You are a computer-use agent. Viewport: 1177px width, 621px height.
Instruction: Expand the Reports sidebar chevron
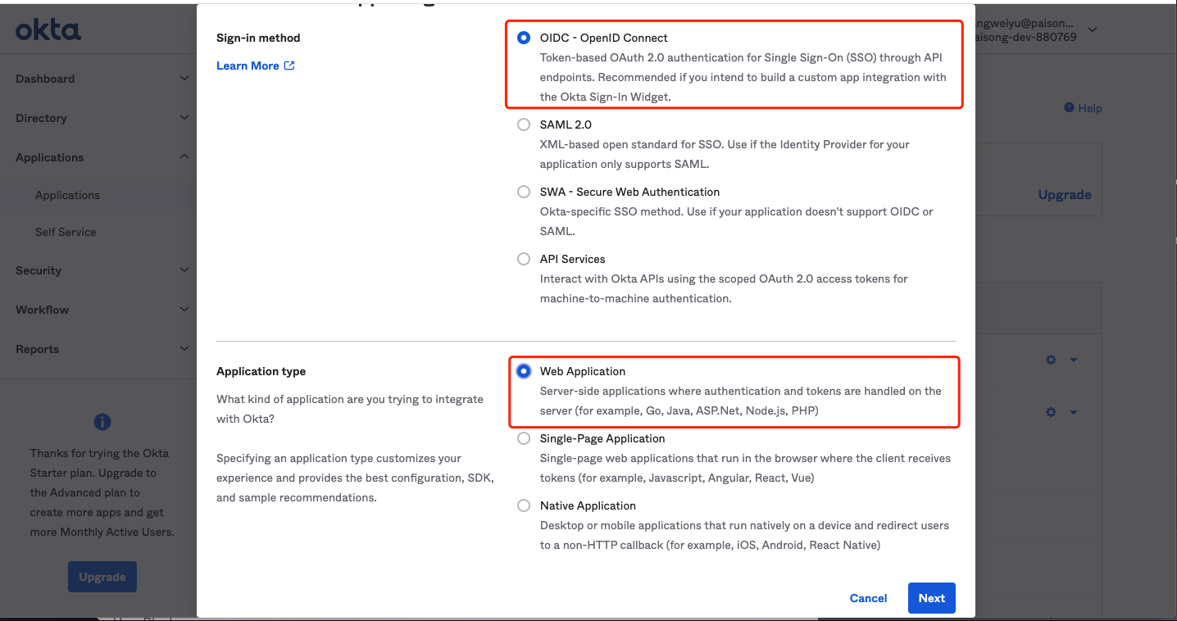click(x=184, y=349)
